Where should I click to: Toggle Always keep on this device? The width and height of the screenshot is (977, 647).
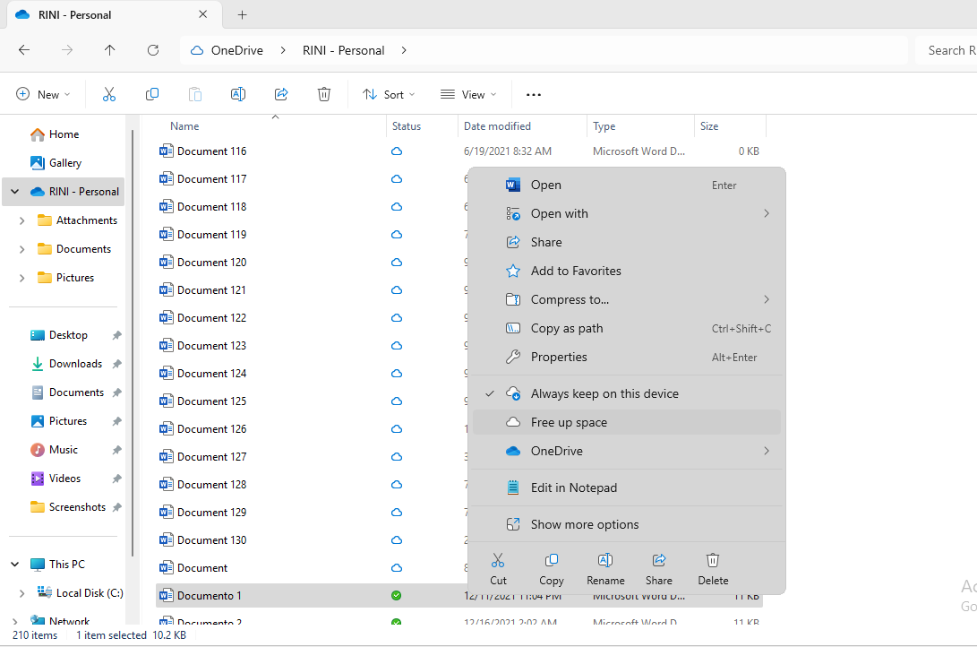[604, 393]
